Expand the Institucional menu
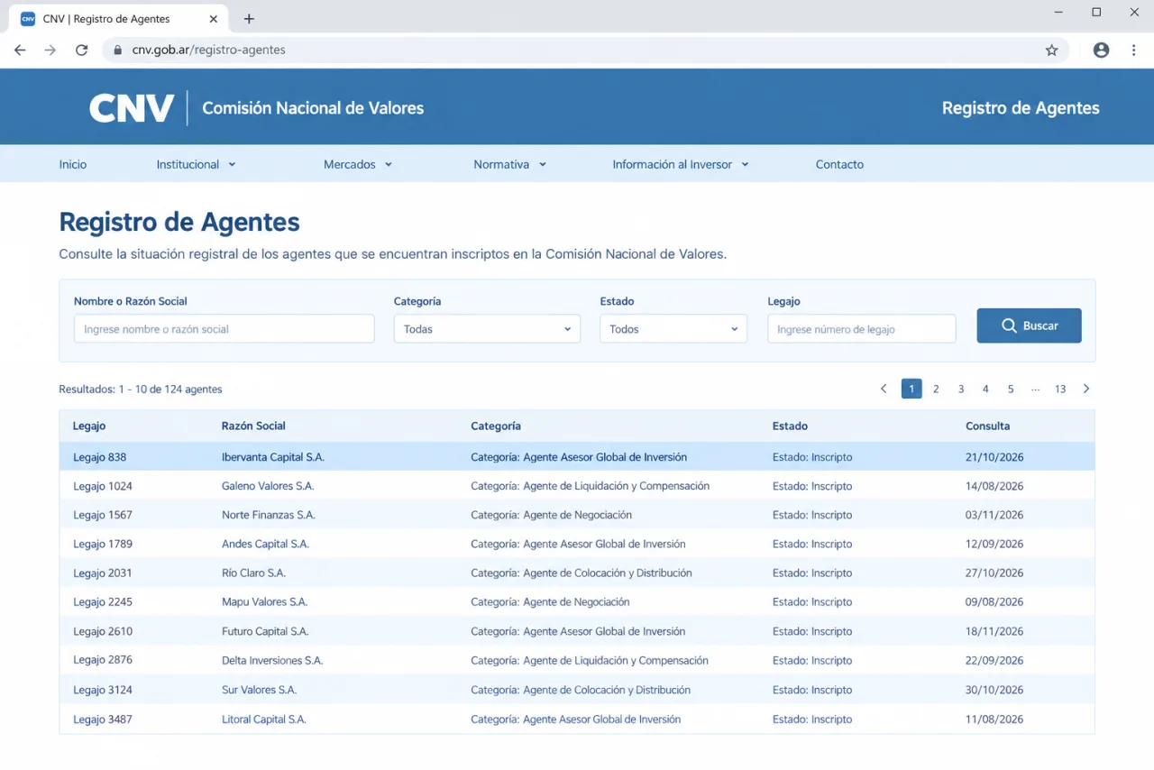1154x770 pixels. [x=196, y=164]
